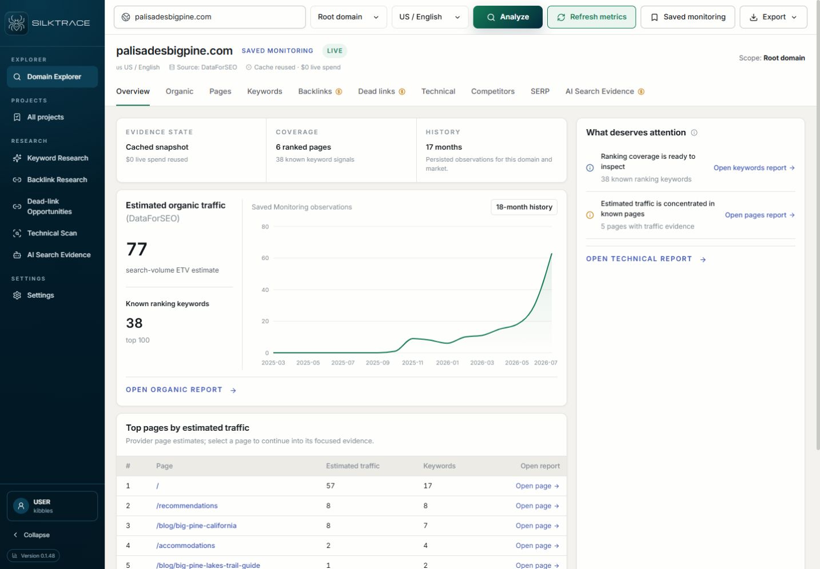Click the All projects bookmark icon

click(x=17, y=117)
